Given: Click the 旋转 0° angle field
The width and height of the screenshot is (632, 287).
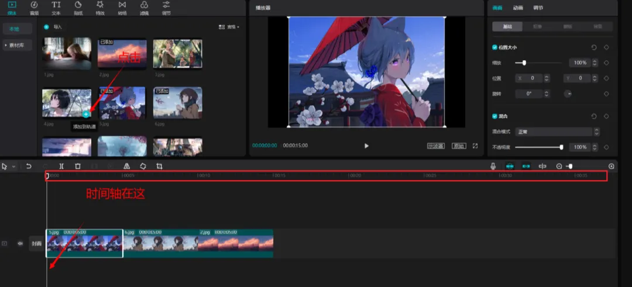Looking at the screenshot, I should (529, 94).
